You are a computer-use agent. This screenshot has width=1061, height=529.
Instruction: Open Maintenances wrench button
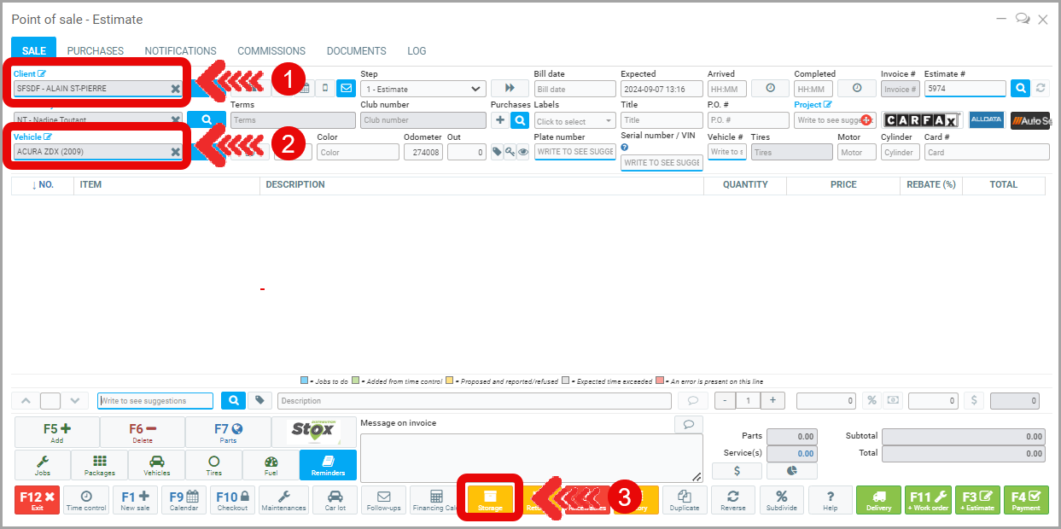tap(283, 500)
